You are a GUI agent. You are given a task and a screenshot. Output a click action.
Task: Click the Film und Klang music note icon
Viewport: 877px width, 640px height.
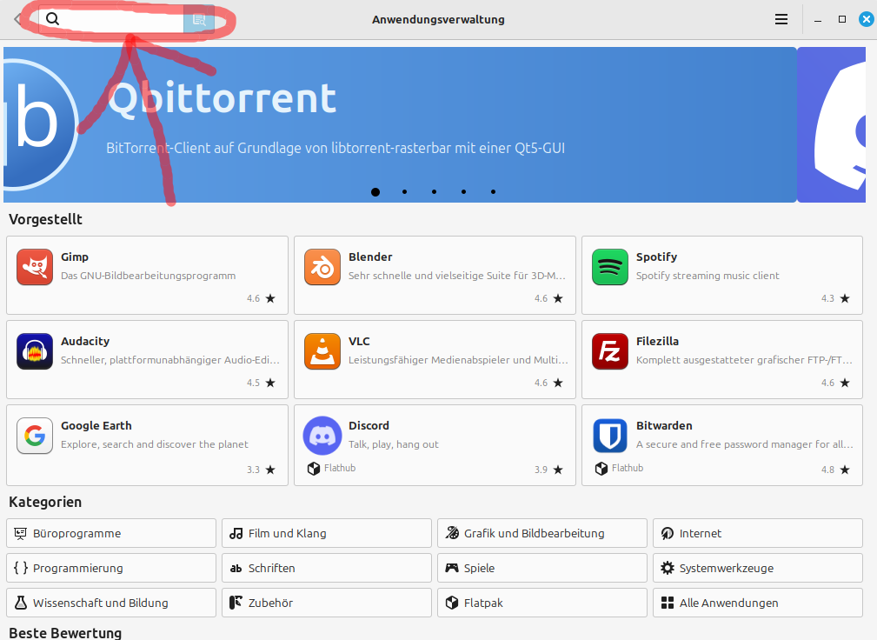(236, 533)
